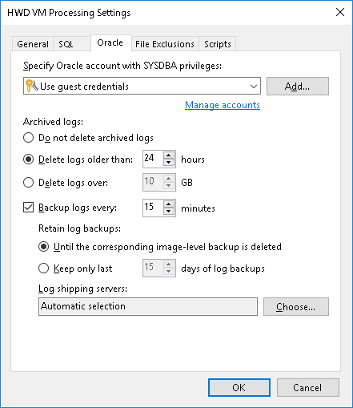Viewport: 353px width, 408px height.
Task: Click the Add... account button
Action: (298, 86)
